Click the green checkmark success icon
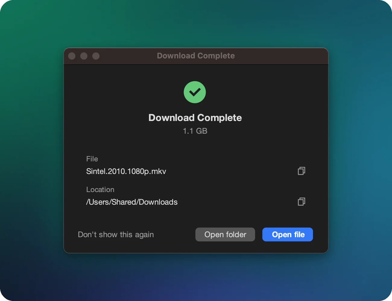 pyautogui.click(x=195, y=92)
